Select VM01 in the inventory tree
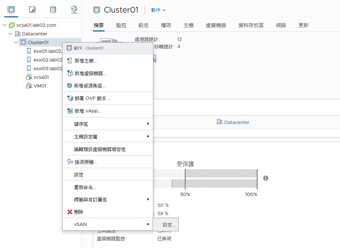340x248 pixels. pos(40,86)
